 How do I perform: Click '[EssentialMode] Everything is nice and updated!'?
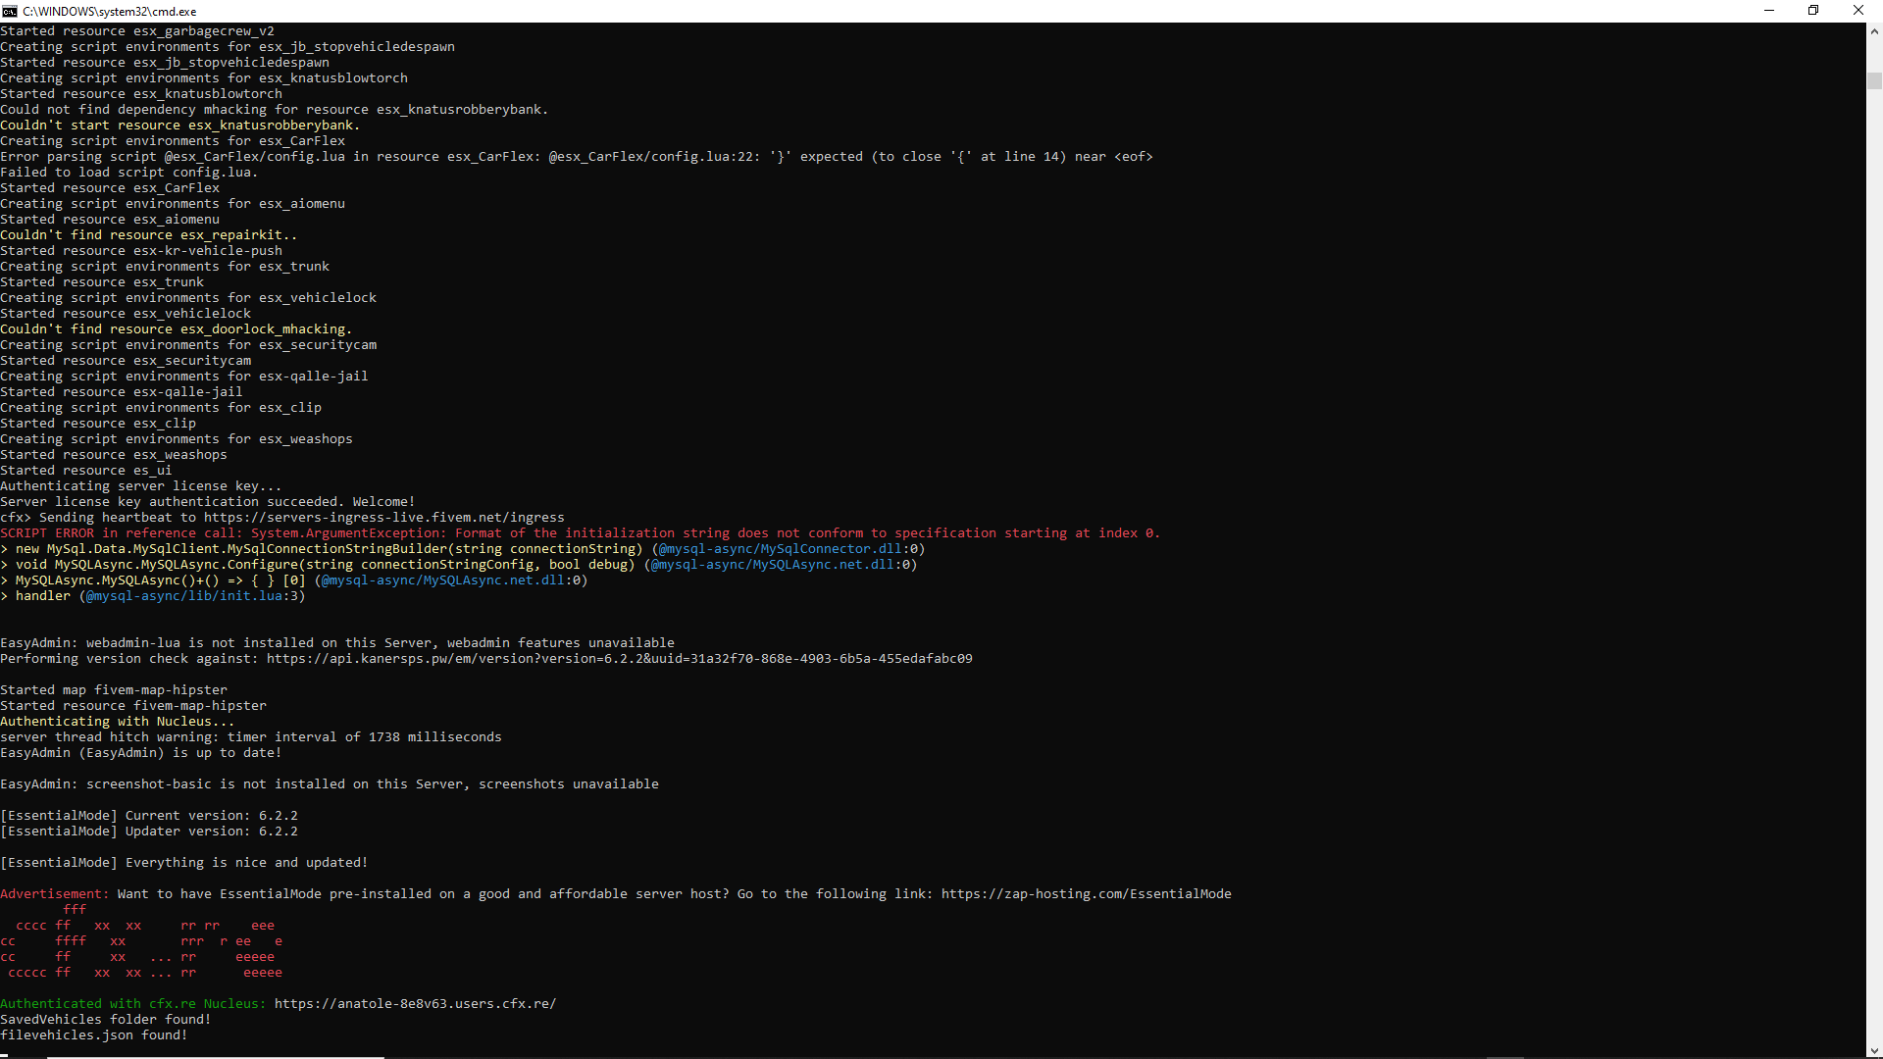pos(184,863)
